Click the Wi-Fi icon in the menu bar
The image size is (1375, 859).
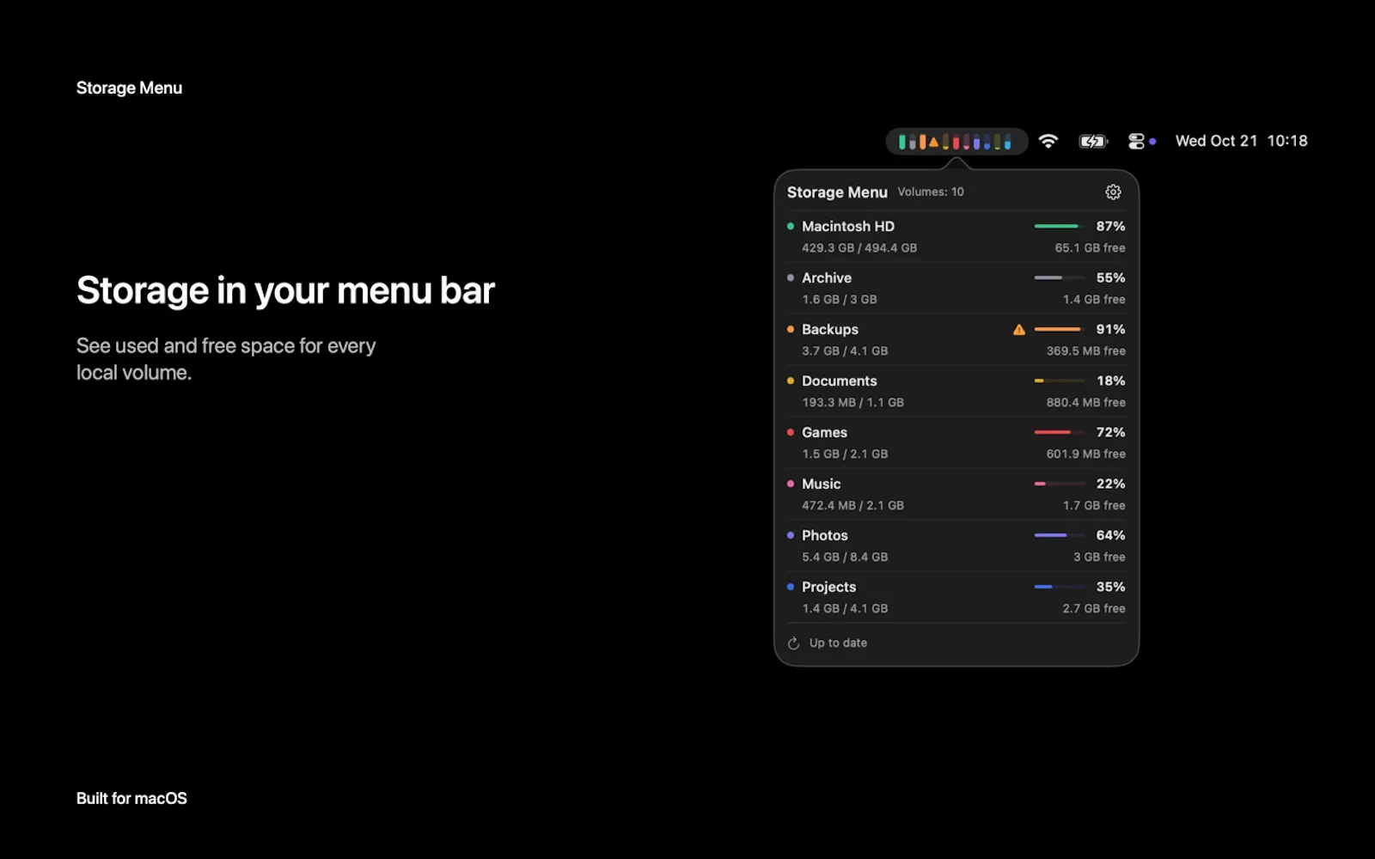(1048, 141)
